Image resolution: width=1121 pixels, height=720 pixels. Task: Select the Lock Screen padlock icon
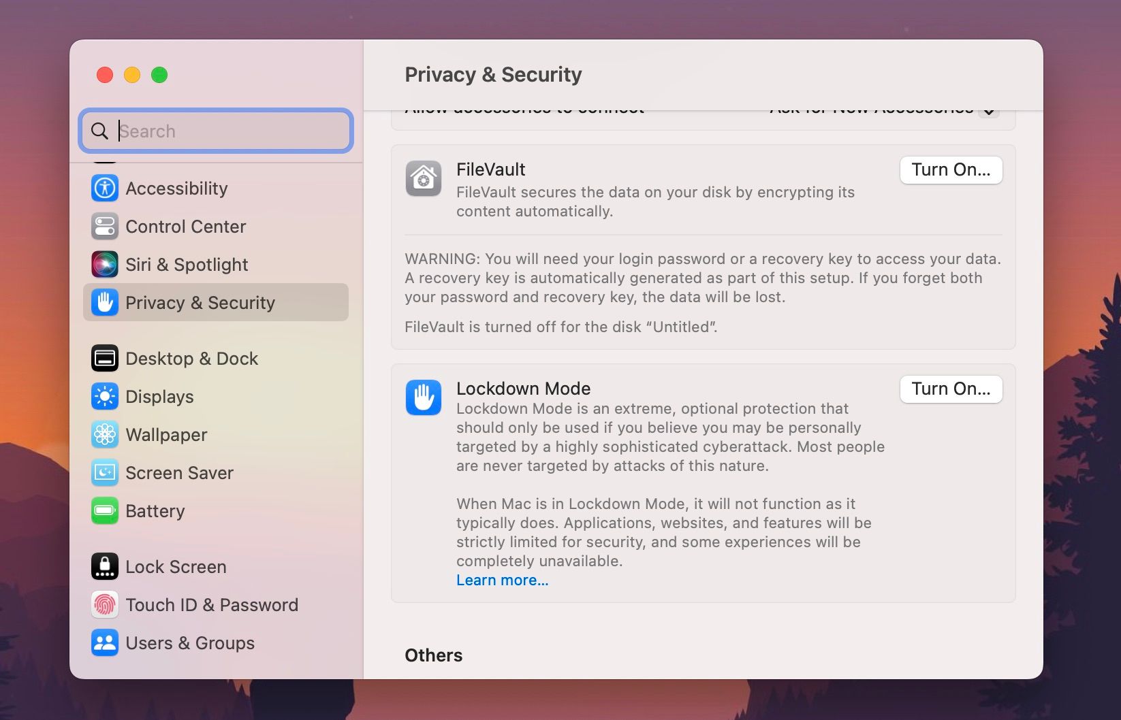click(x=104, y=567)
